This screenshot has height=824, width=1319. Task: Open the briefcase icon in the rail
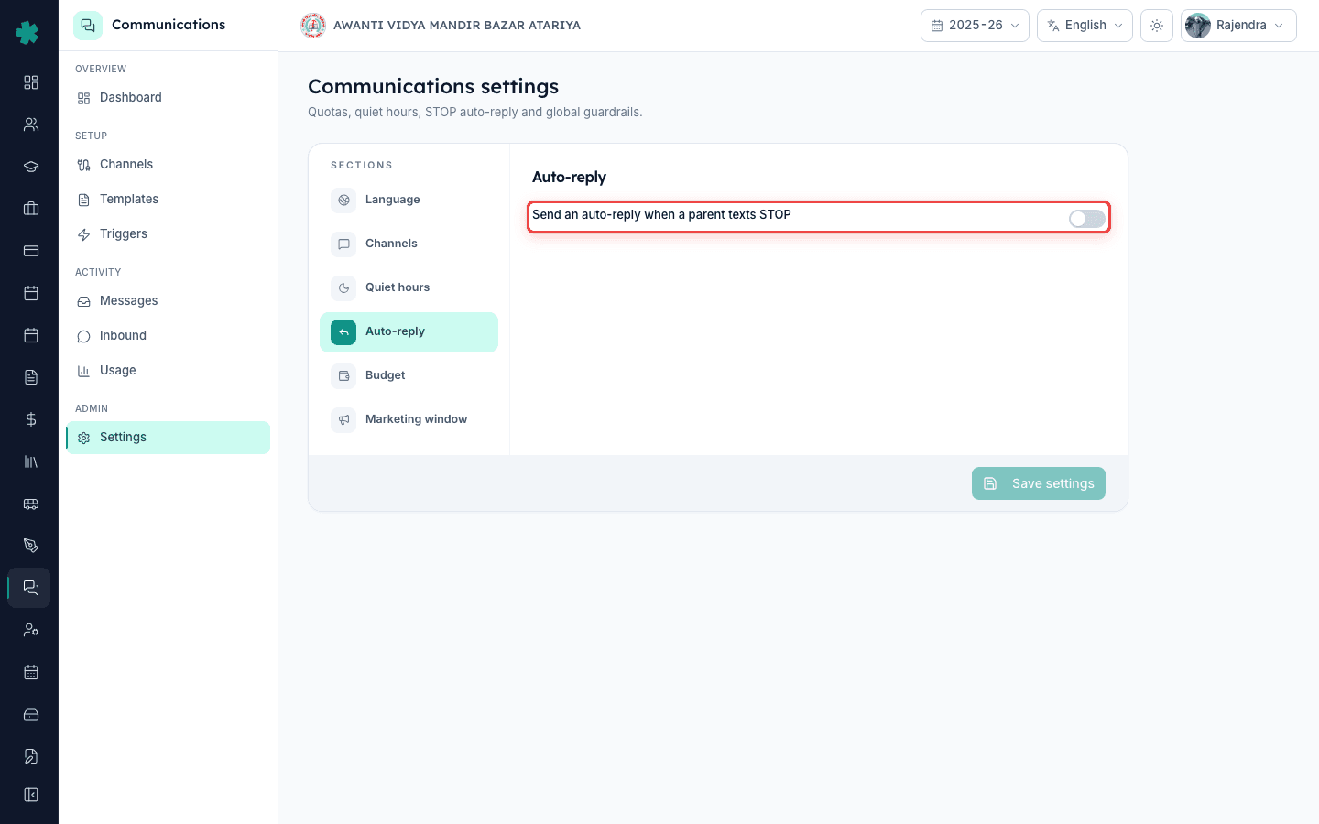pos(31,209)
